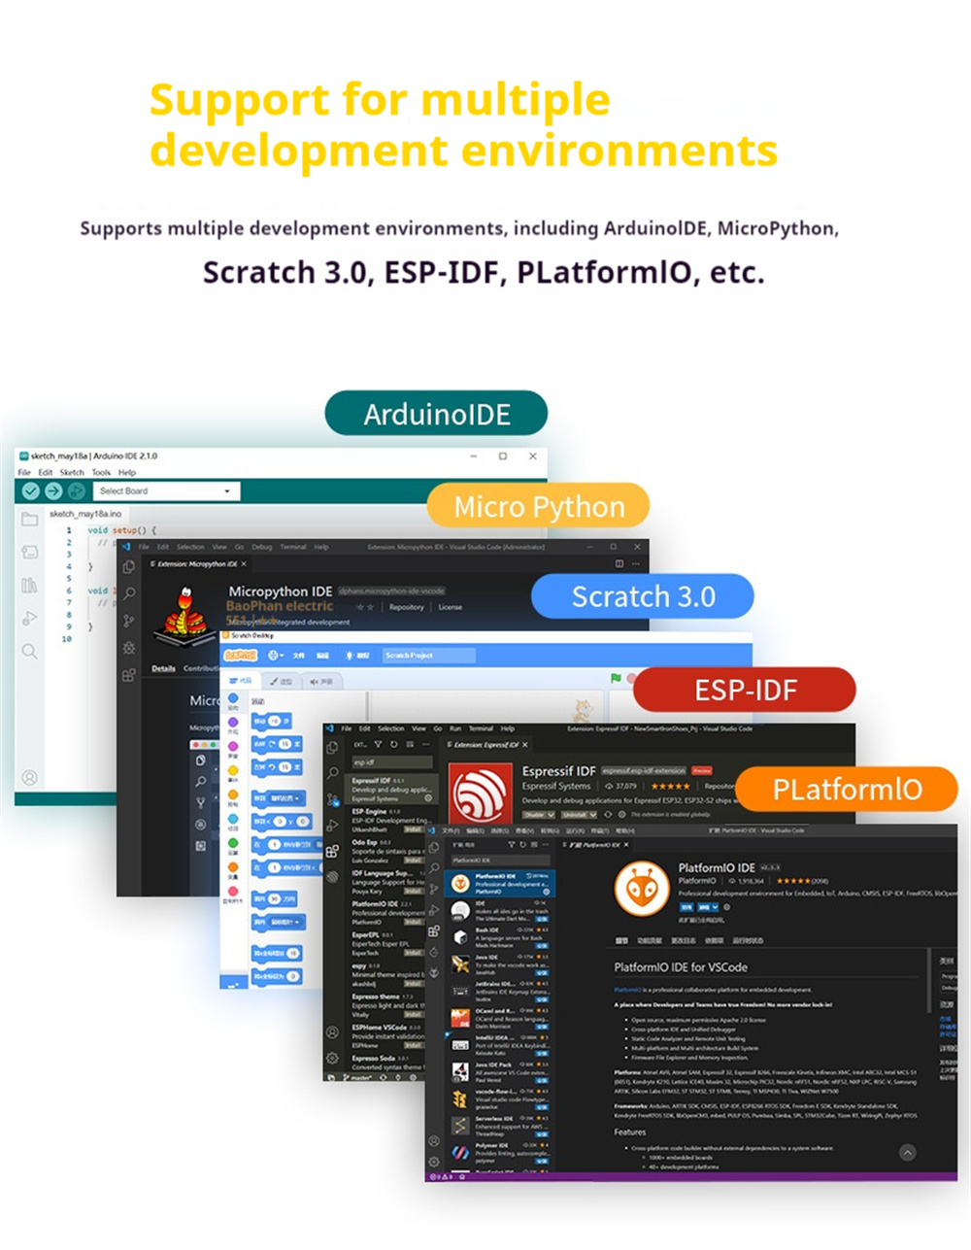
Task: Click the Scratch Project title field
Action: [x=429, y=656]
